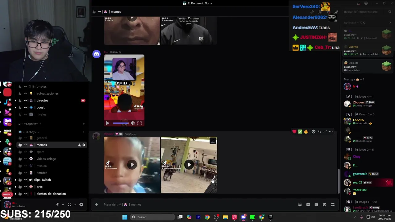Toggle the microphone mute button

pyautogui.click(x=58, y=204)
